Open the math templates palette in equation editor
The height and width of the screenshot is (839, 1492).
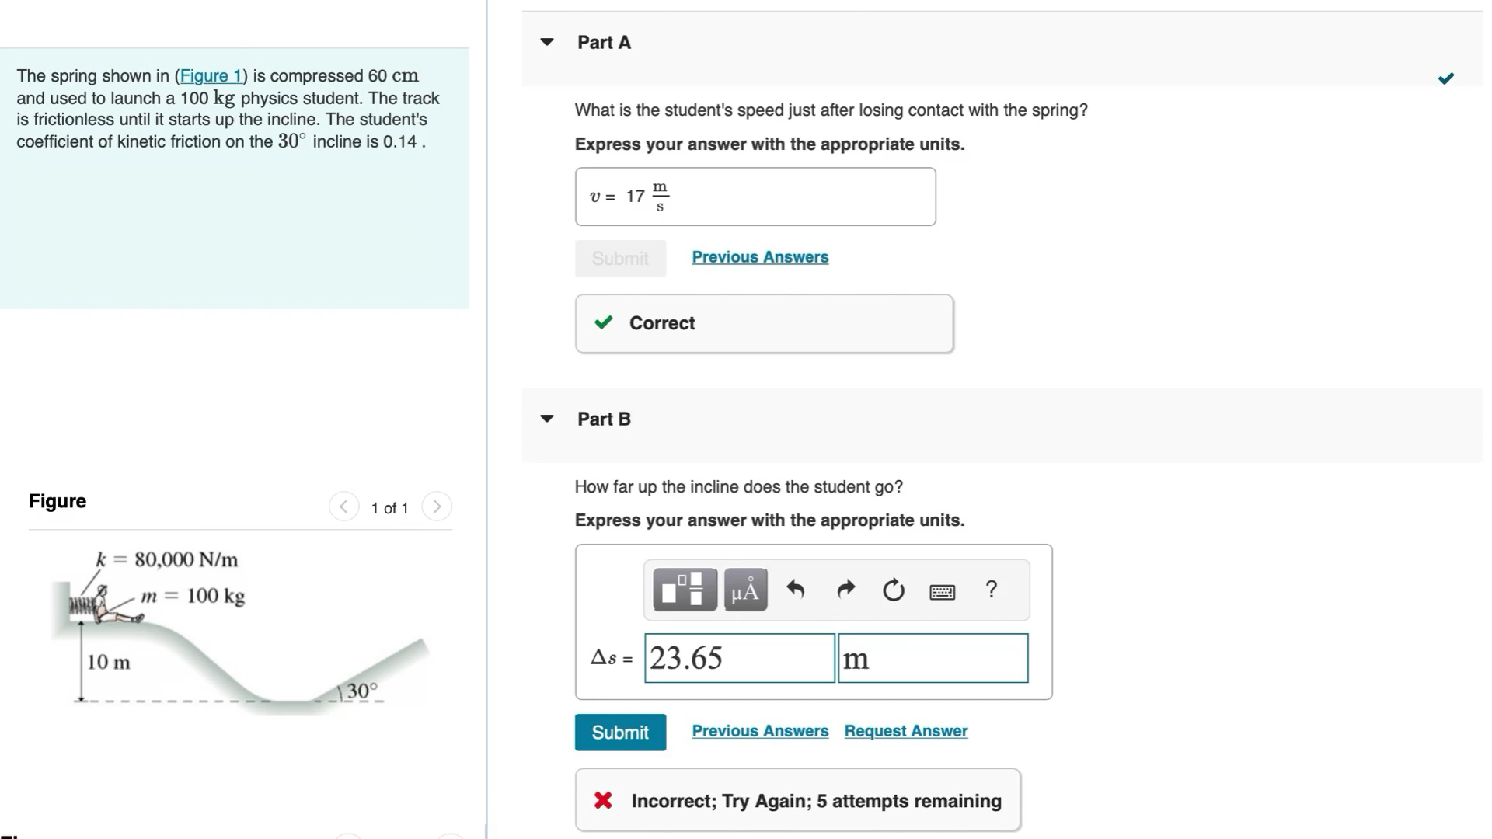[683, 589]
